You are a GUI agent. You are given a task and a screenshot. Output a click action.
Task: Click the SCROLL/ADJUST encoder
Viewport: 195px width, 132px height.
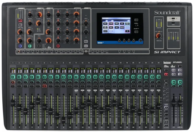[137, 26]
